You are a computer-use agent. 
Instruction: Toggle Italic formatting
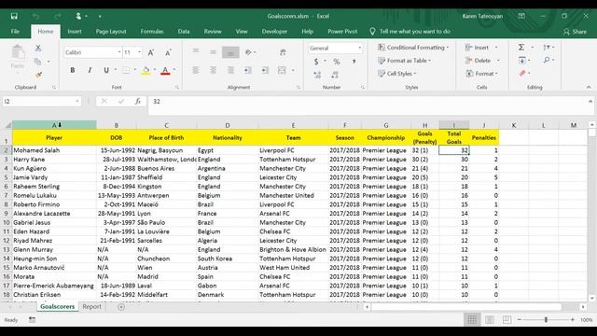pos(90,70)
